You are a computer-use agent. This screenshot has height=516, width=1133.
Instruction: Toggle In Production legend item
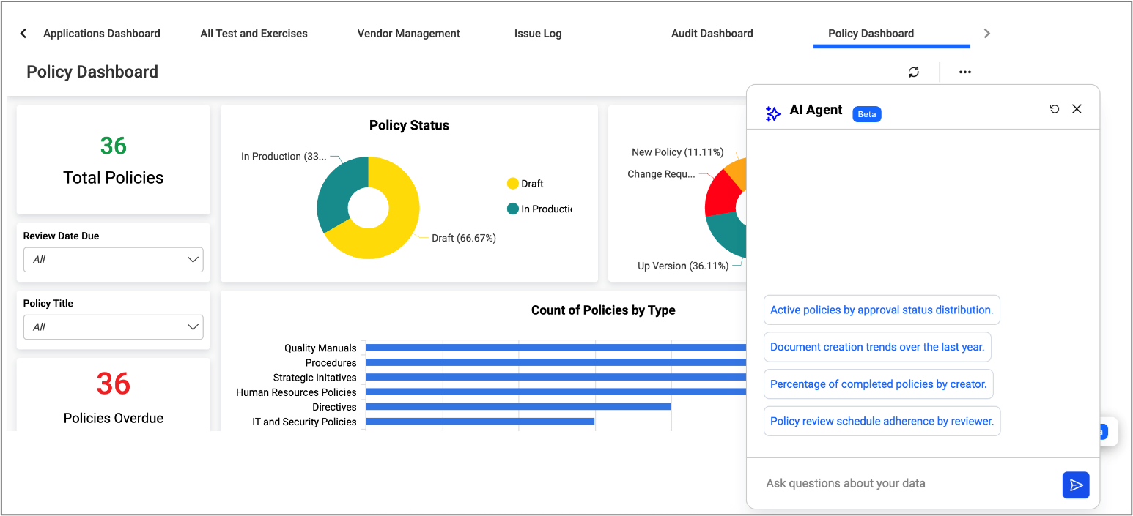(539, 209)
